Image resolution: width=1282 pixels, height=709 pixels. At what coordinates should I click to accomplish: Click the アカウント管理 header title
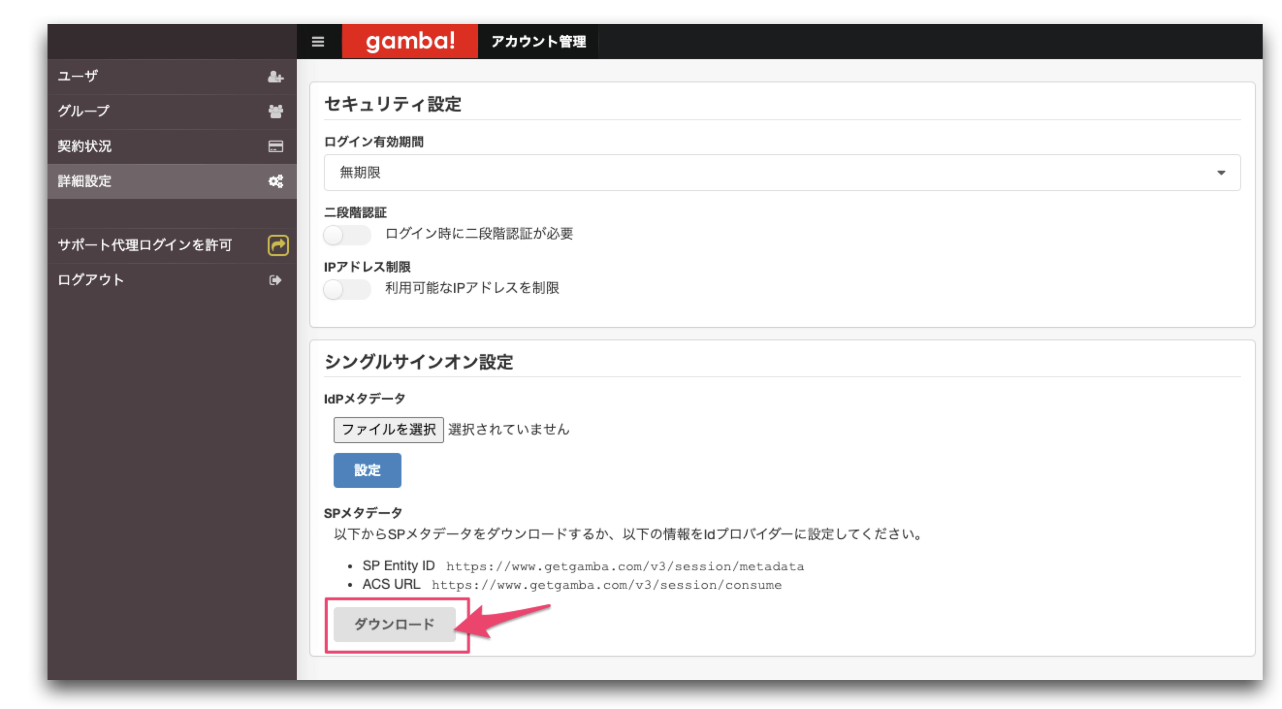coord(538,41)
